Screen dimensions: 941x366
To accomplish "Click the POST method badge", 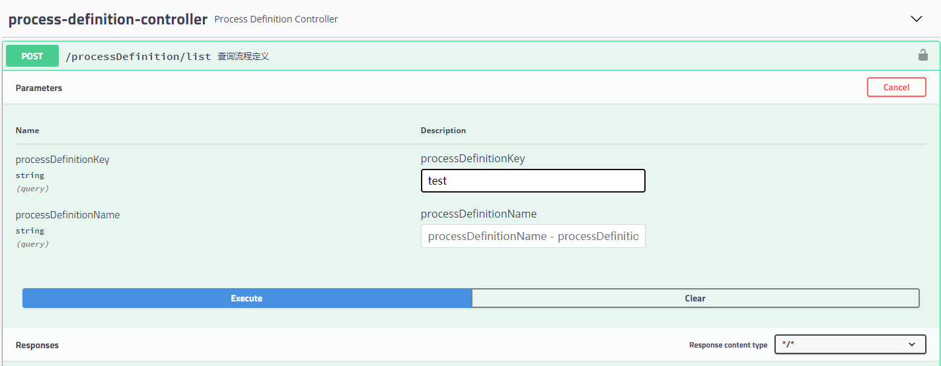I will [32, 56].
